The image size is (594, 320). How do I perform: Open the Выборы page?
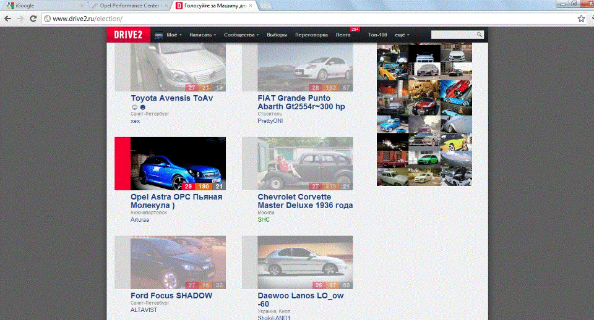click(277, 35)
